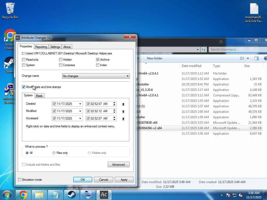Click the Attribute Changer taskbar icon
Screen dimensions: 267x200
coord(104,195)
